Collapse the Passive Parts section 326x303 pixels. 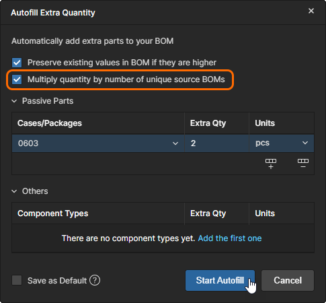14,101
